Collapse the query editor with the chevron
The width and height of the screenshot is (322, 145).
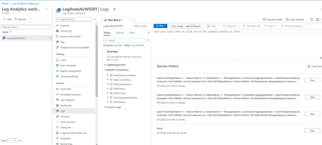(x=321, y=58)
